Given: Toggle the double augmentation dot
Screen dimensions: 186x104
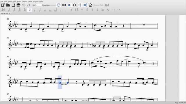Looking at the screenshot, I should click(x=66, y=11).
